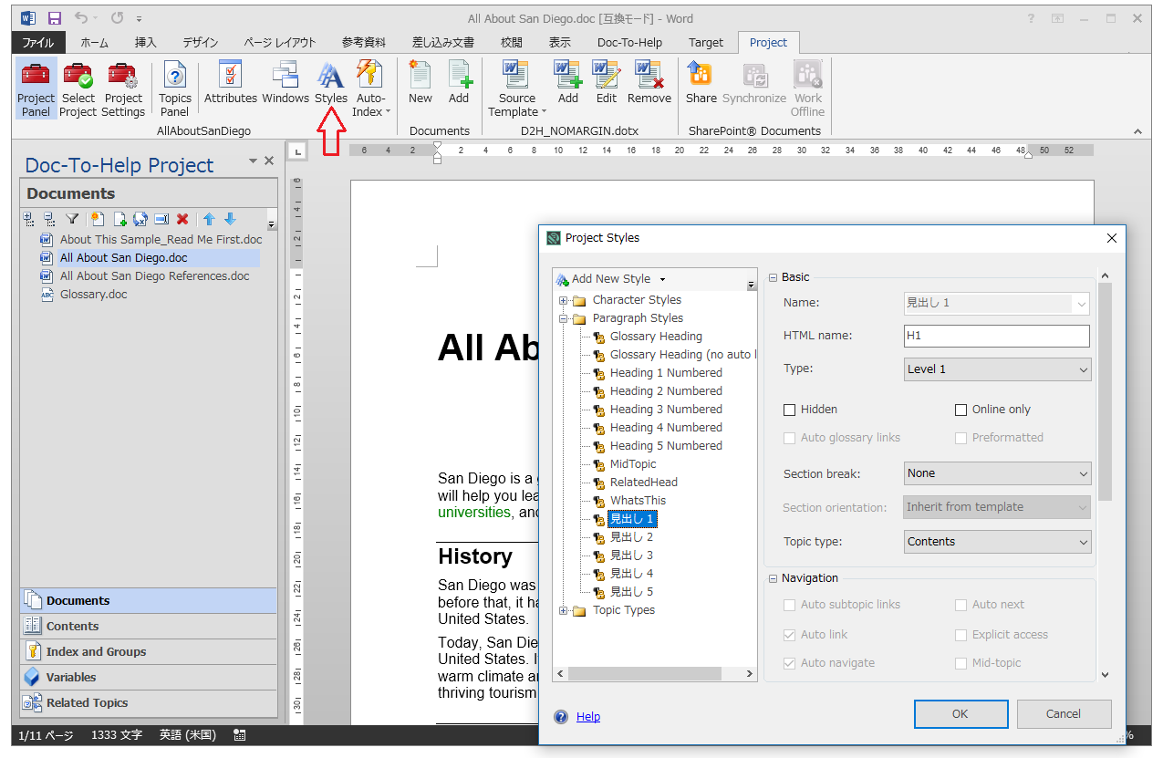
Task: Click Remove for the source template
Action: click(x=649, y=83)
